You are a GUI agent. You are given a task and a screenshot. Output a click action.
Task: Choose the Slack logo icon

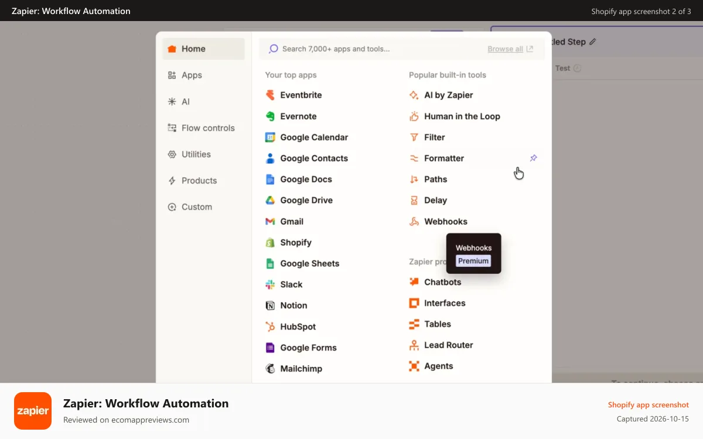tap(270, 284)
